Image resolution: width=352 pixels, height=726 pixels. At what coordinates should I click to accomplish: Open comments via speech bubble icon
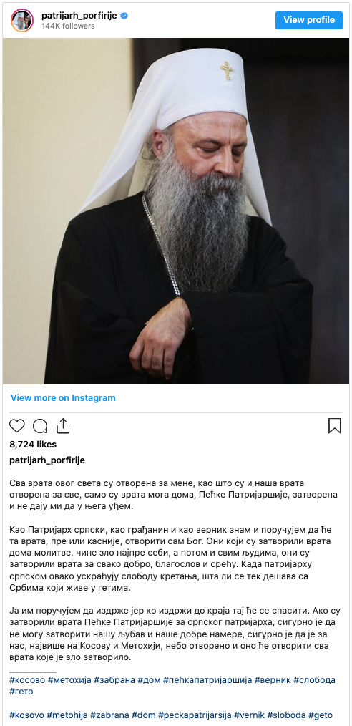point(40,426)
